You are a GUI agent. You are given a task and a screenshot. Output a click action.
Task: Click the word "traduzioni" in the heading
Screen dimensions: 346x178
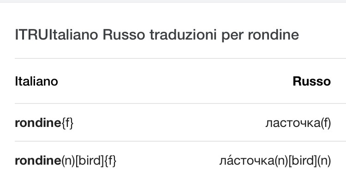183,35
